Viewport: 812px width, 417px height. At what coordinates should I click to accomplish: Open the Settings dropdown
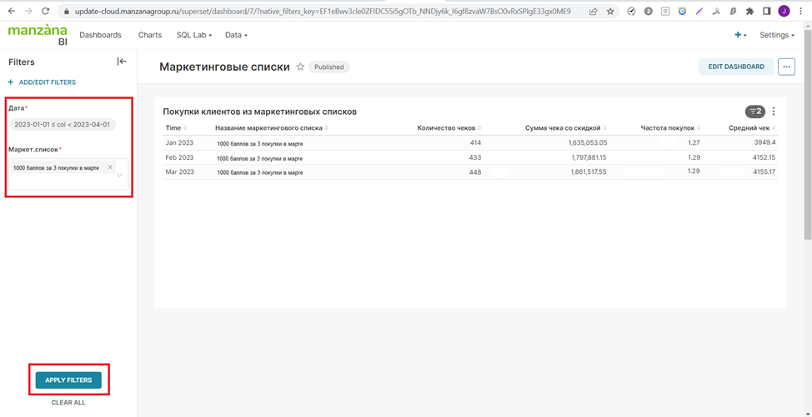coord(776,35)
